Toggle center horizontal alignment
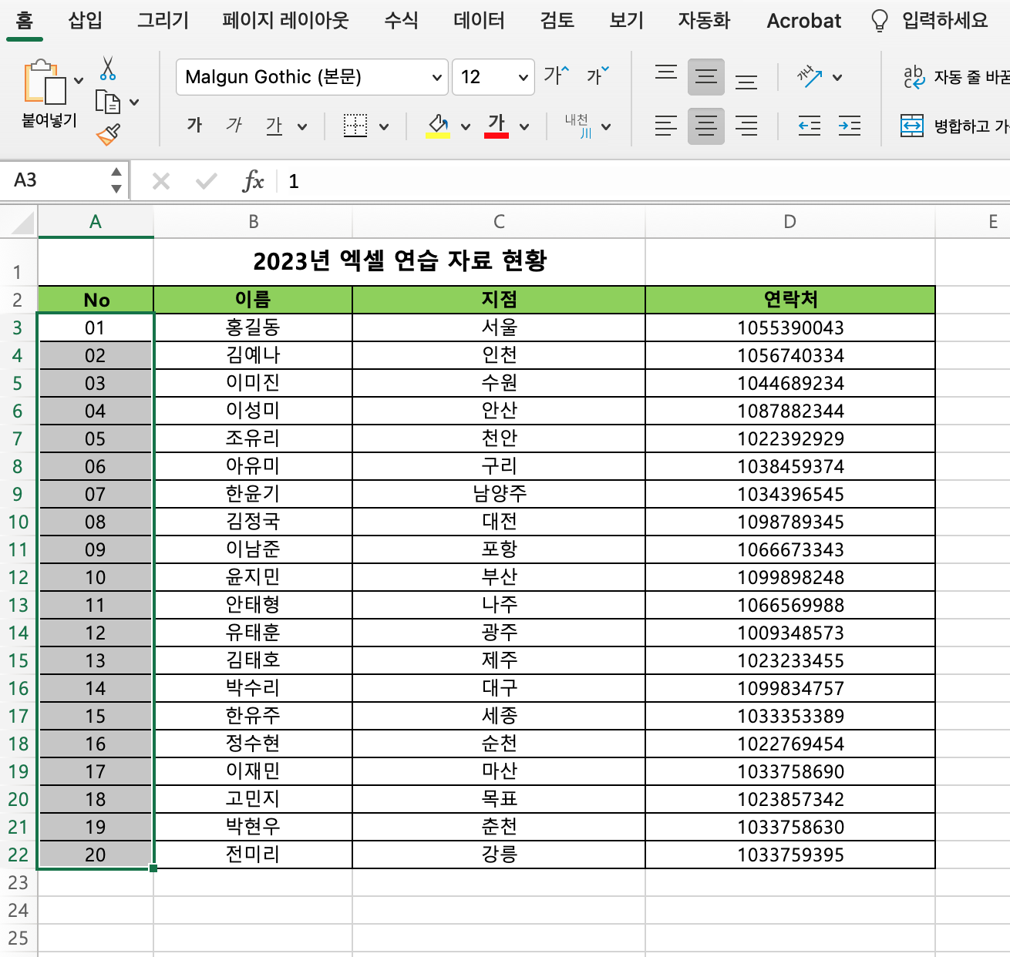The image size is (1010, 957). coord(706,126)
